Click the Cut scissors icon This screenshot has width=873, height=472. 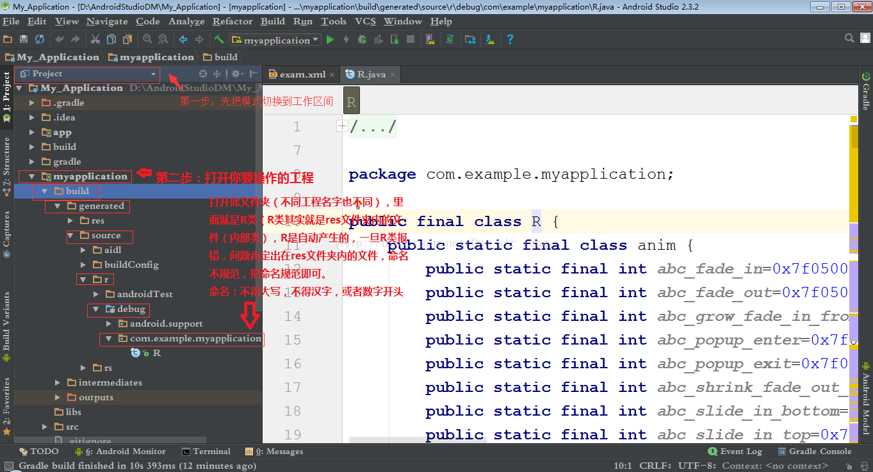tap(95, 40)
